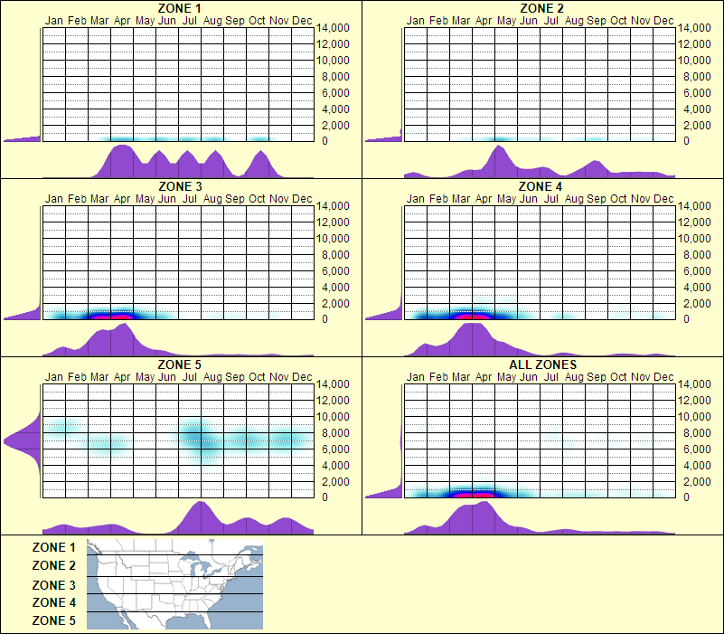
Task: Click the ZONE 4 label in map legend
Action: coord(53,602)
